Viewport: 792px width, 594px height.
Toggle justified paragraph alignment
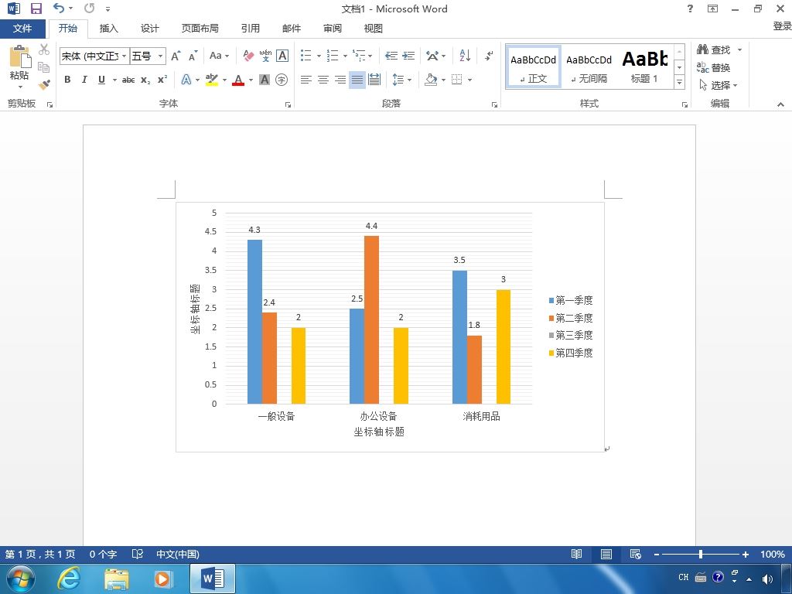tap(357, 80)
